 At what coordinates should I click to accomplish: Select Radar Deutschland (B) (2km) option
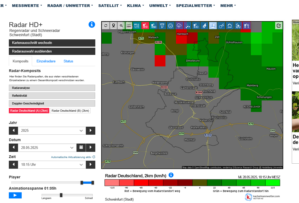70,111
